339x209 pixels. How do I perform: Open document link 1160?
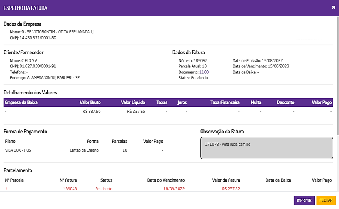coord(204,72)
